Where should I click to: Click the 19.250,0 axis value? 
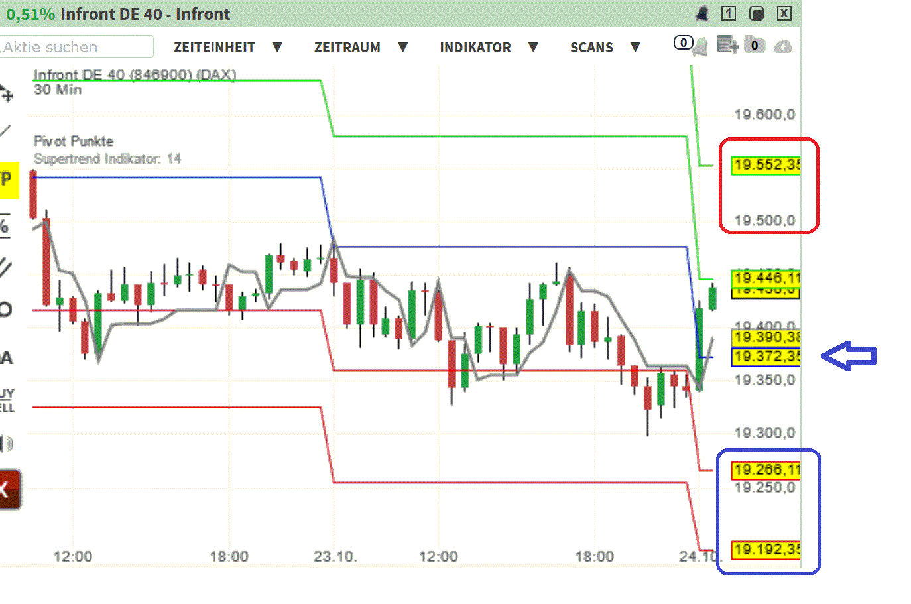coord(764,487)
